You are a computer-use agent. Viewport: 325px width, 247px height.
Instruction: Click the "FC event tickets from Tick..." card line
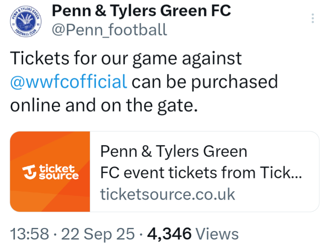[201, 173]
